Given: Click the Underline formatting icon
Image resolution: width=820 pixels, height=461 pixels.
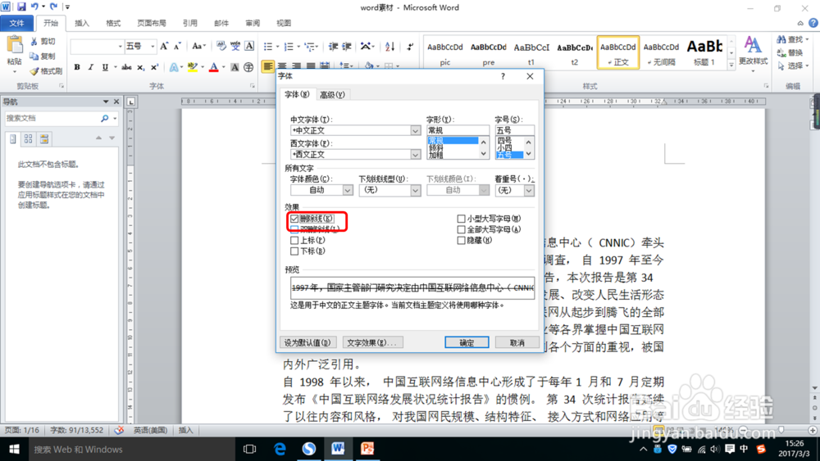Looking at the screenshot, I should coord(105,67).
